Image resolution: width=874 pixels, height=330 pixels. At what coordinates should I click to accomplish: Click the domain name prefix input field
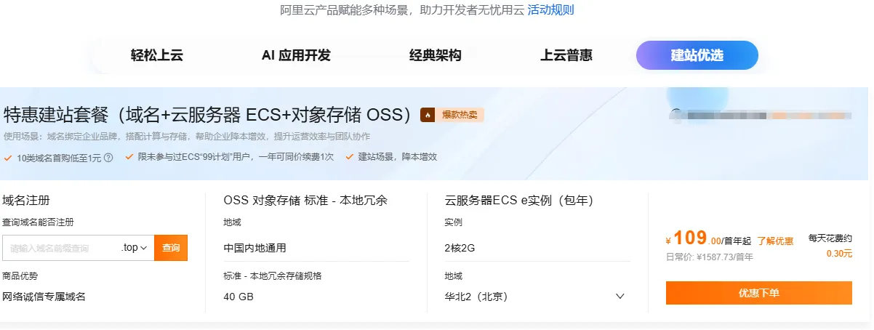point(58,248)
